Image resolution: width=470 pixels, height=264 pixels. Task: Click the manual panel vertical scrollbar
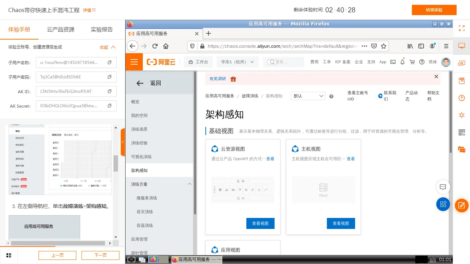pyautogui.click(x=116, y=163)
